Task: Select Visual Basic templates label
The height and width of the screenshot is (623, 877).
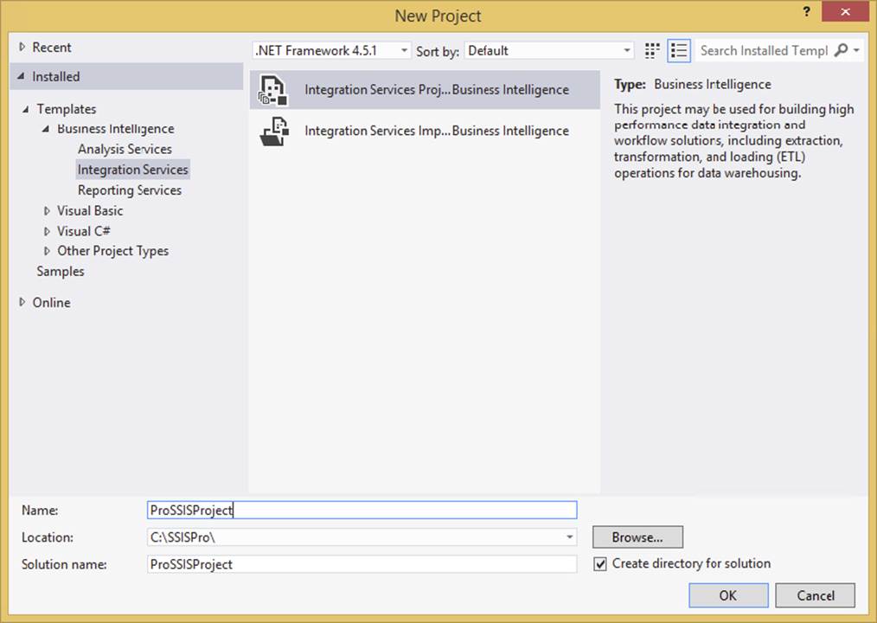Action: click(90, 211)
